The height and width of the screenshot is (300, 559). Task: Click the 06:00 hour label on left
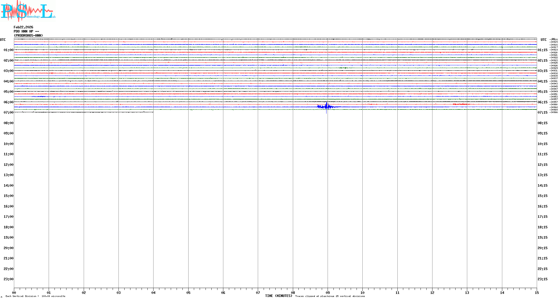8,102
